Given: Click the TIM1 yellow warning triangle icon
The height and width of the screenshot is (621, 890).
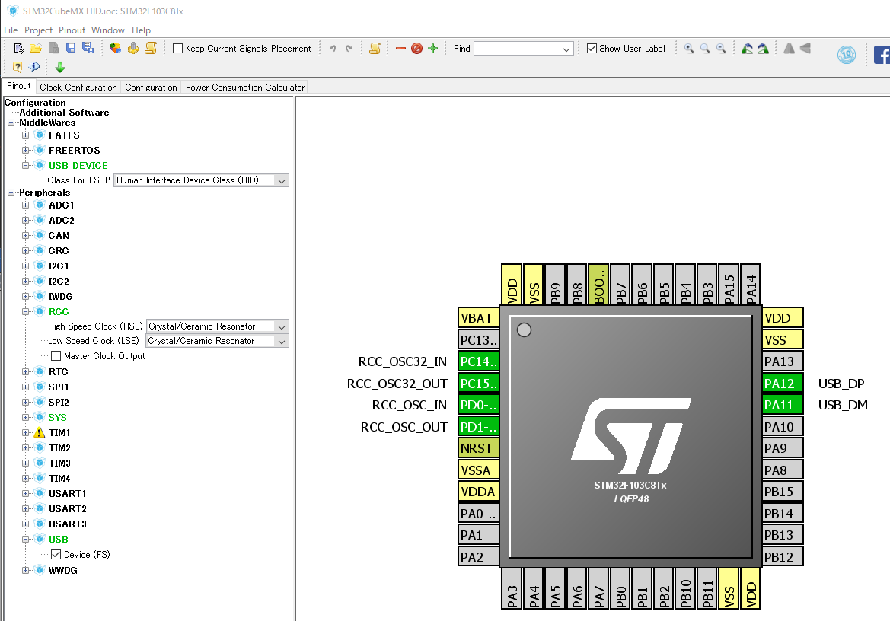Looking at the screenshot, I should [39, 433].
